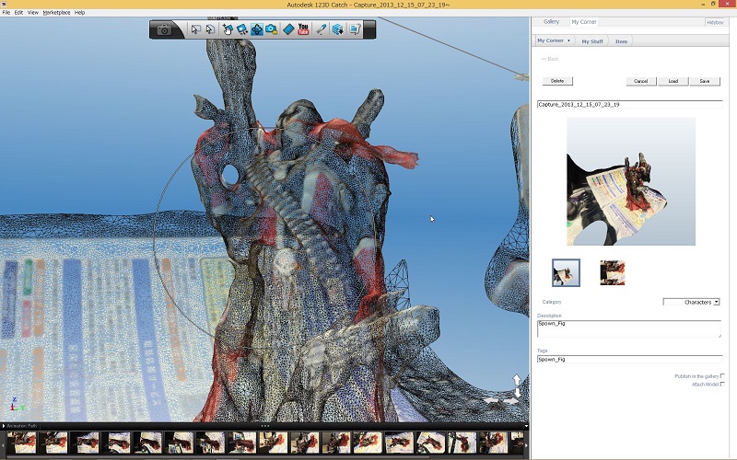Expand the Animation Path panel triangle

coord(4,426)
